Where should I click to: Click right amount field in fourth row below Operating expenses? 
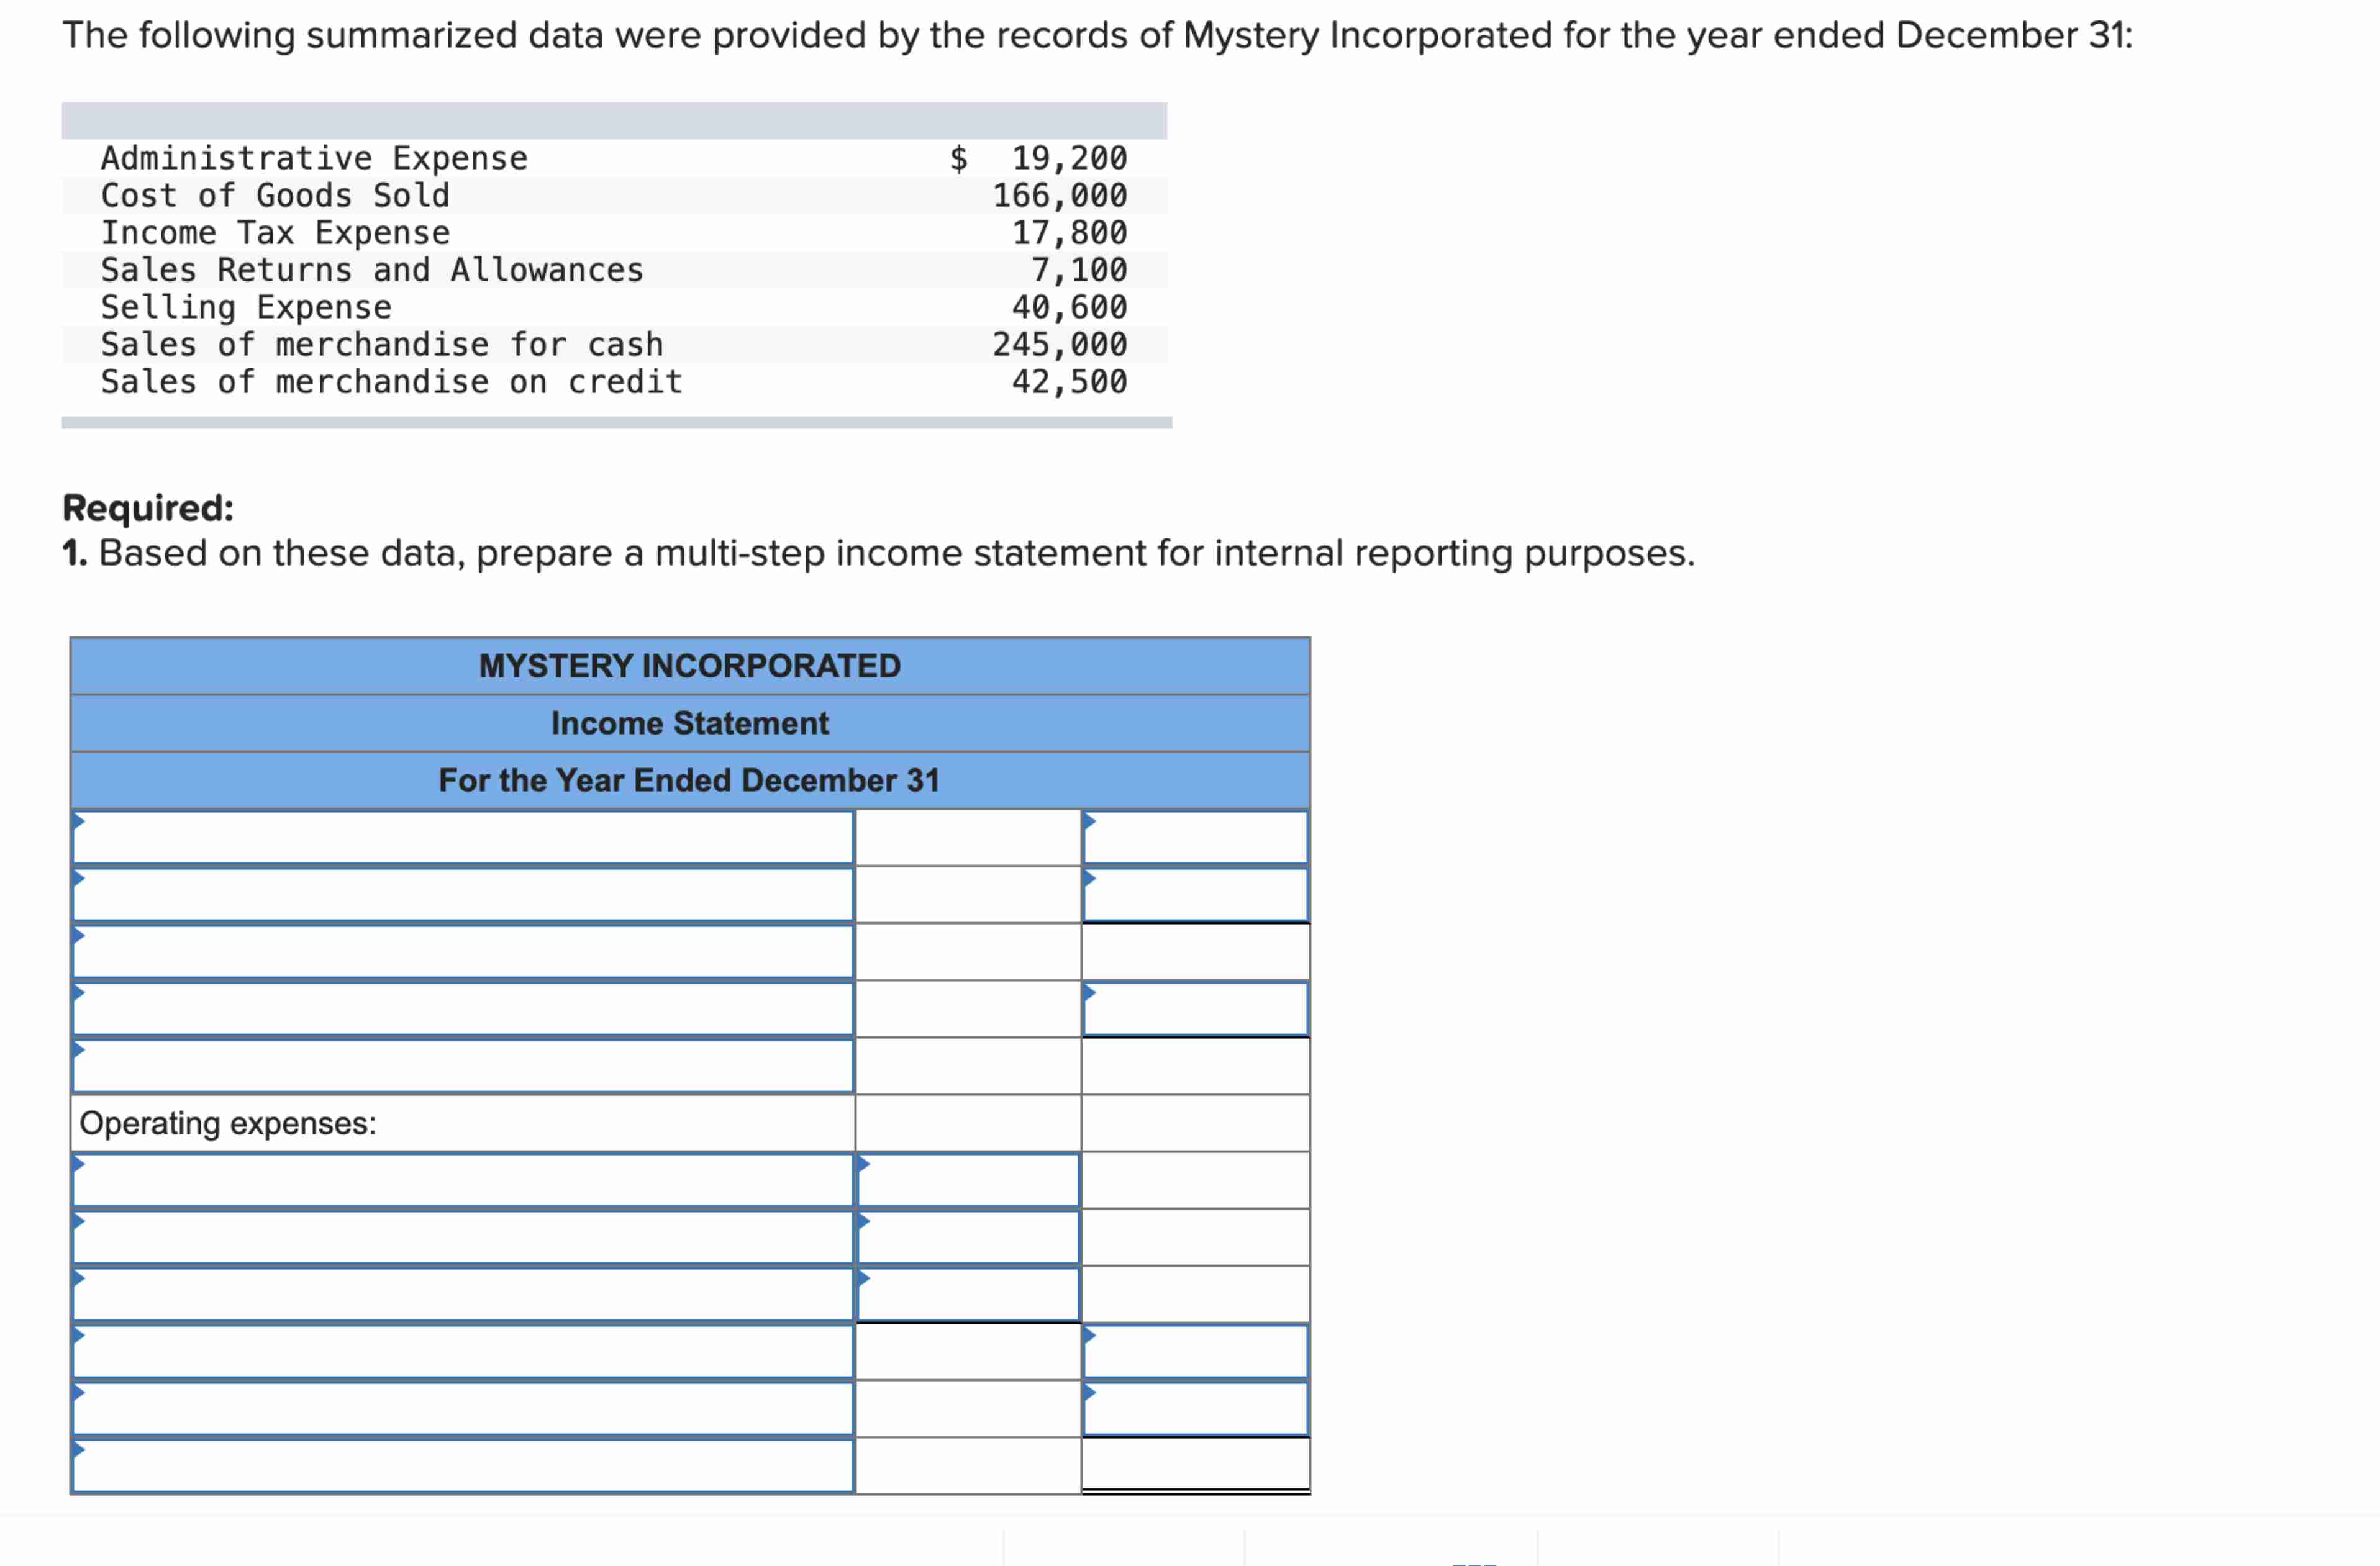pos(1195,1352)
